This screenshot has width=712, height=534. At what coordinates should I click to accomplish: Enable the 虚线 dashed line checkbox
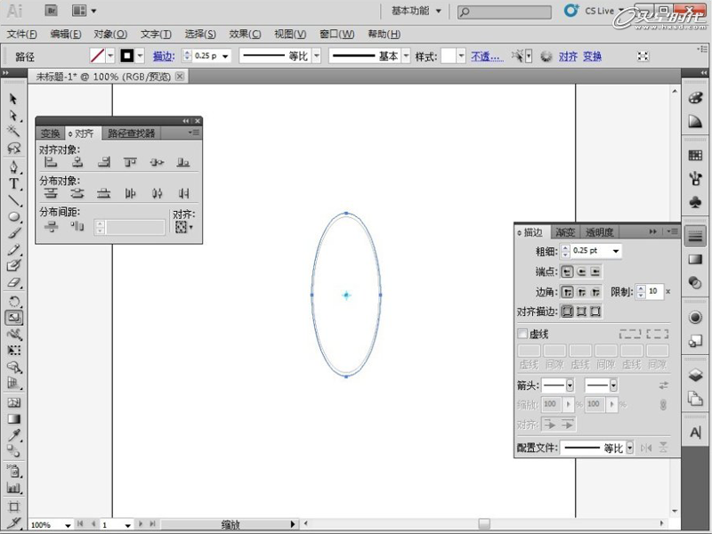(522, 334)
